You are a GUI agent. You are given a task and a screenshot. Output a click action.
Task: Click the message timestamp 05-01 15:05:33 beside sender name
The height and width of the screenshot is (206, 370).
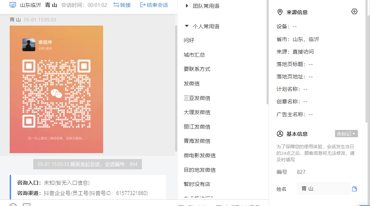pyautogui.click(x=40, y=20)
